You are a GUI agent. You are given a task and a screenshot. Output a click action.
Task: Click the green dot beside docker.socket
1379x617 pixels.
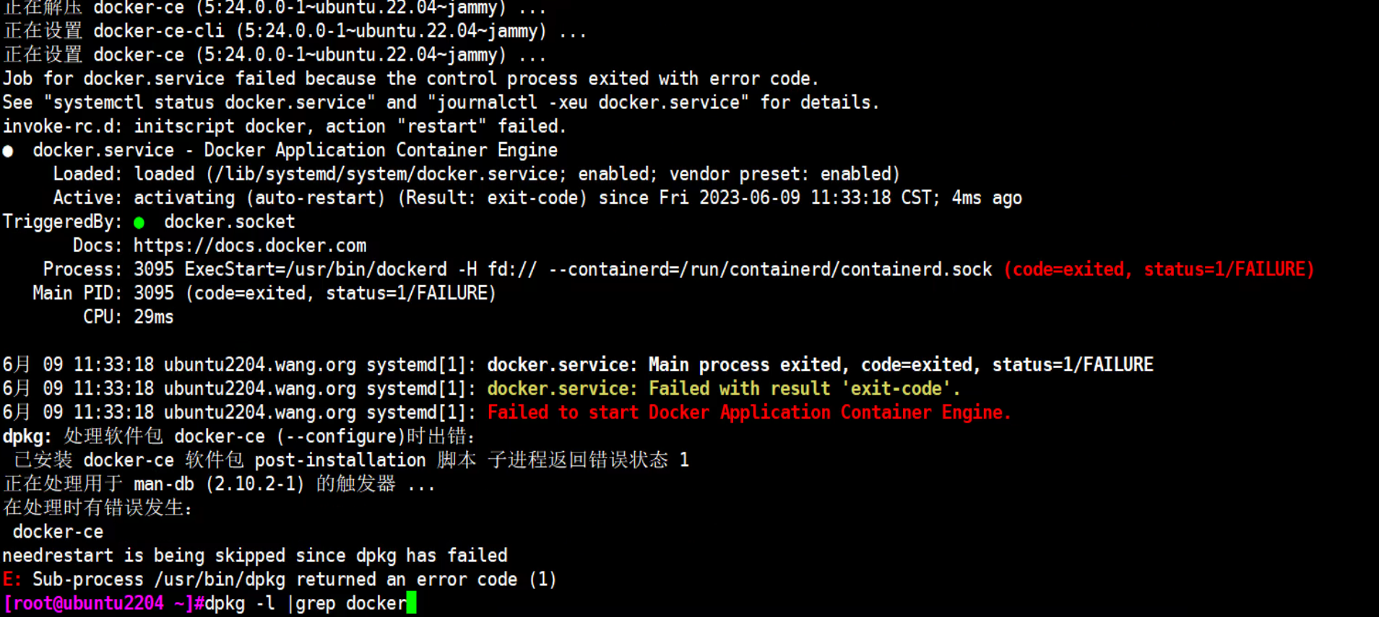click(139, 222)
